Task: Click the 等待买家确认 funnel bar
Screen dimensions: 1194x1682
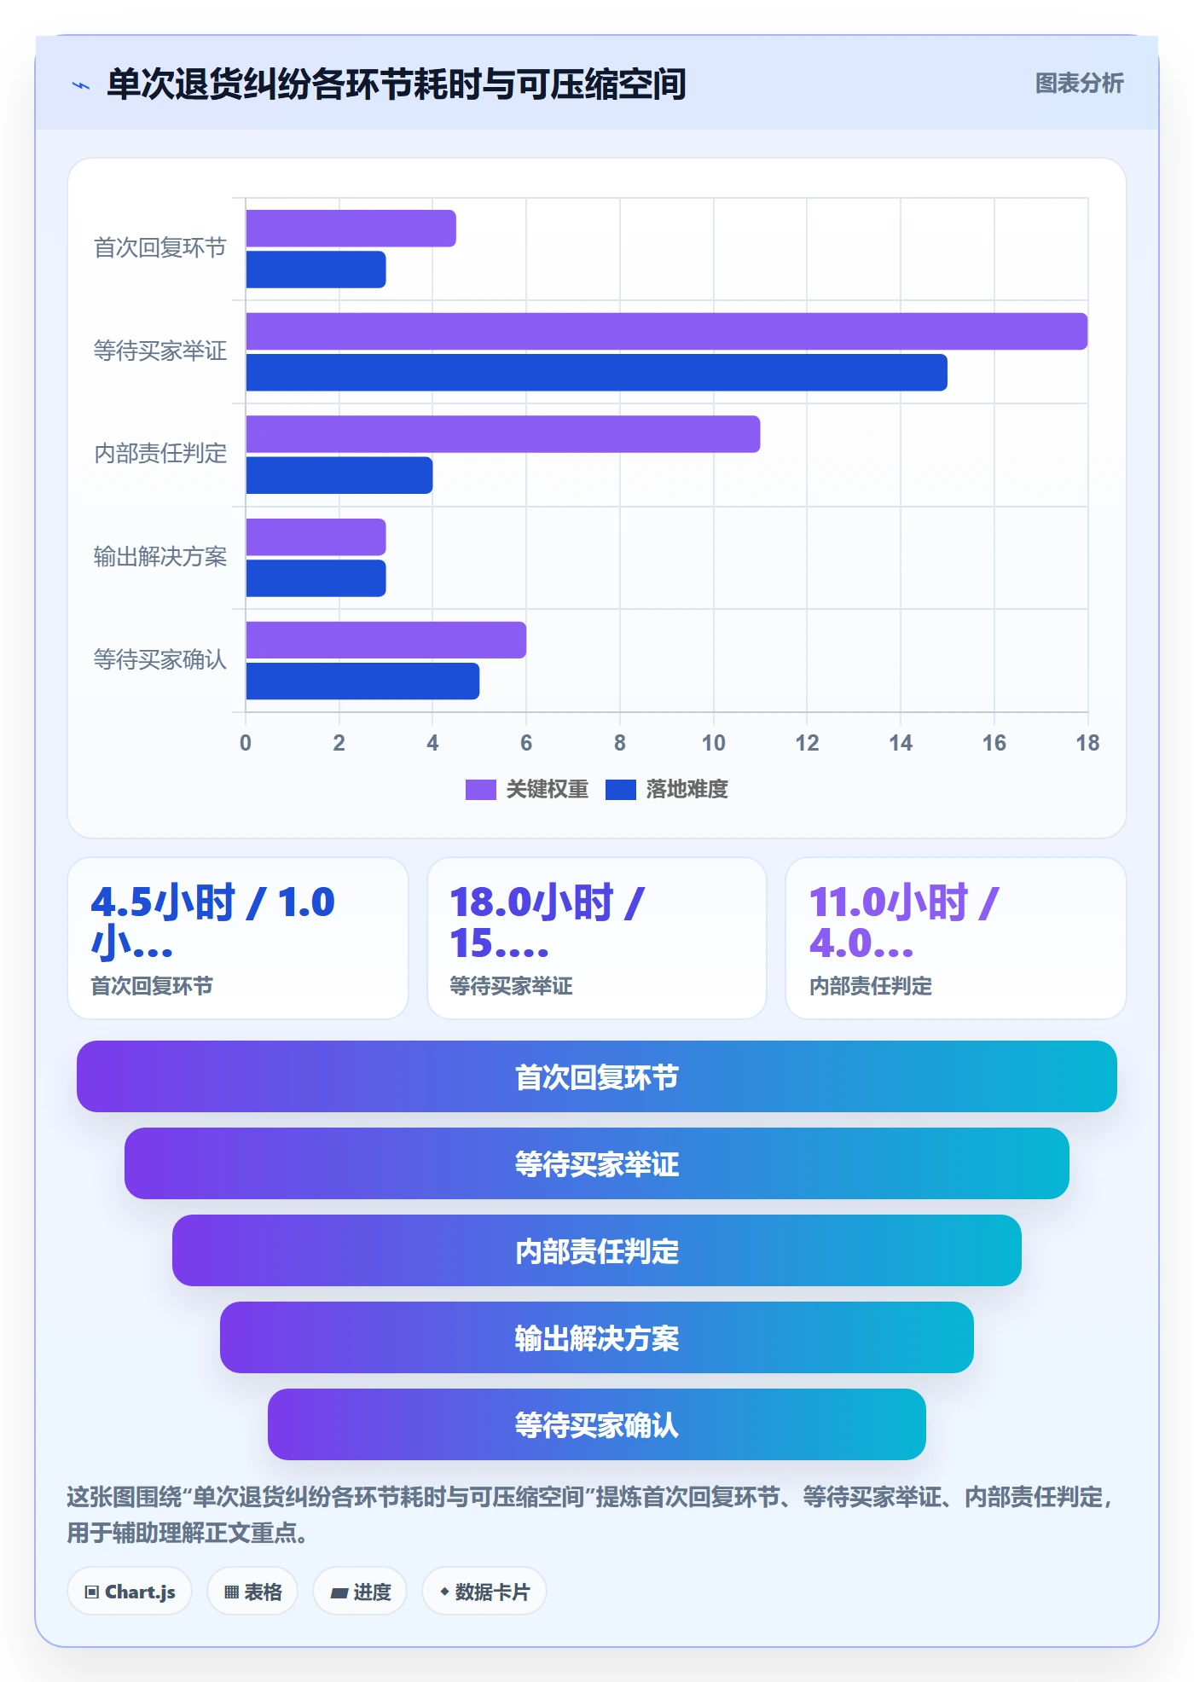Action: (x=597, y=1424)
